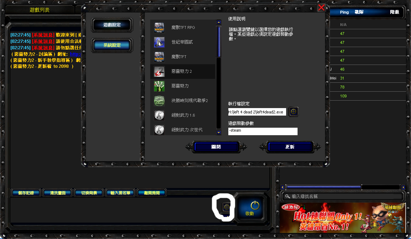The width and height of the screenshot is (411, 239).
Task: Select the iMei player row ping 31
Action: [368, 78]
